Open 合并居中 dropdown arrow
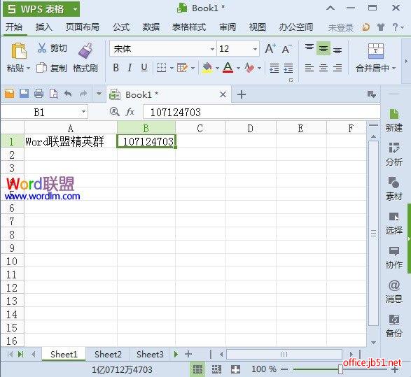Viewport: 411px width, 377px height. tap(394, 69)
